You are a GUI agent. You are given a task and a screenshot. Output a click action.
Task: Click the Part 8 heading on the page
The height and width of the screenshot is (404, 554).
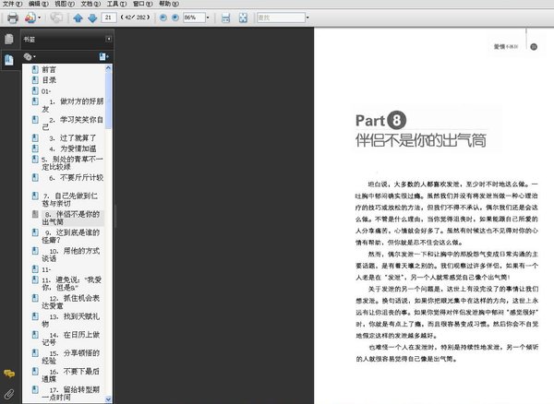(x=380, y=120)
